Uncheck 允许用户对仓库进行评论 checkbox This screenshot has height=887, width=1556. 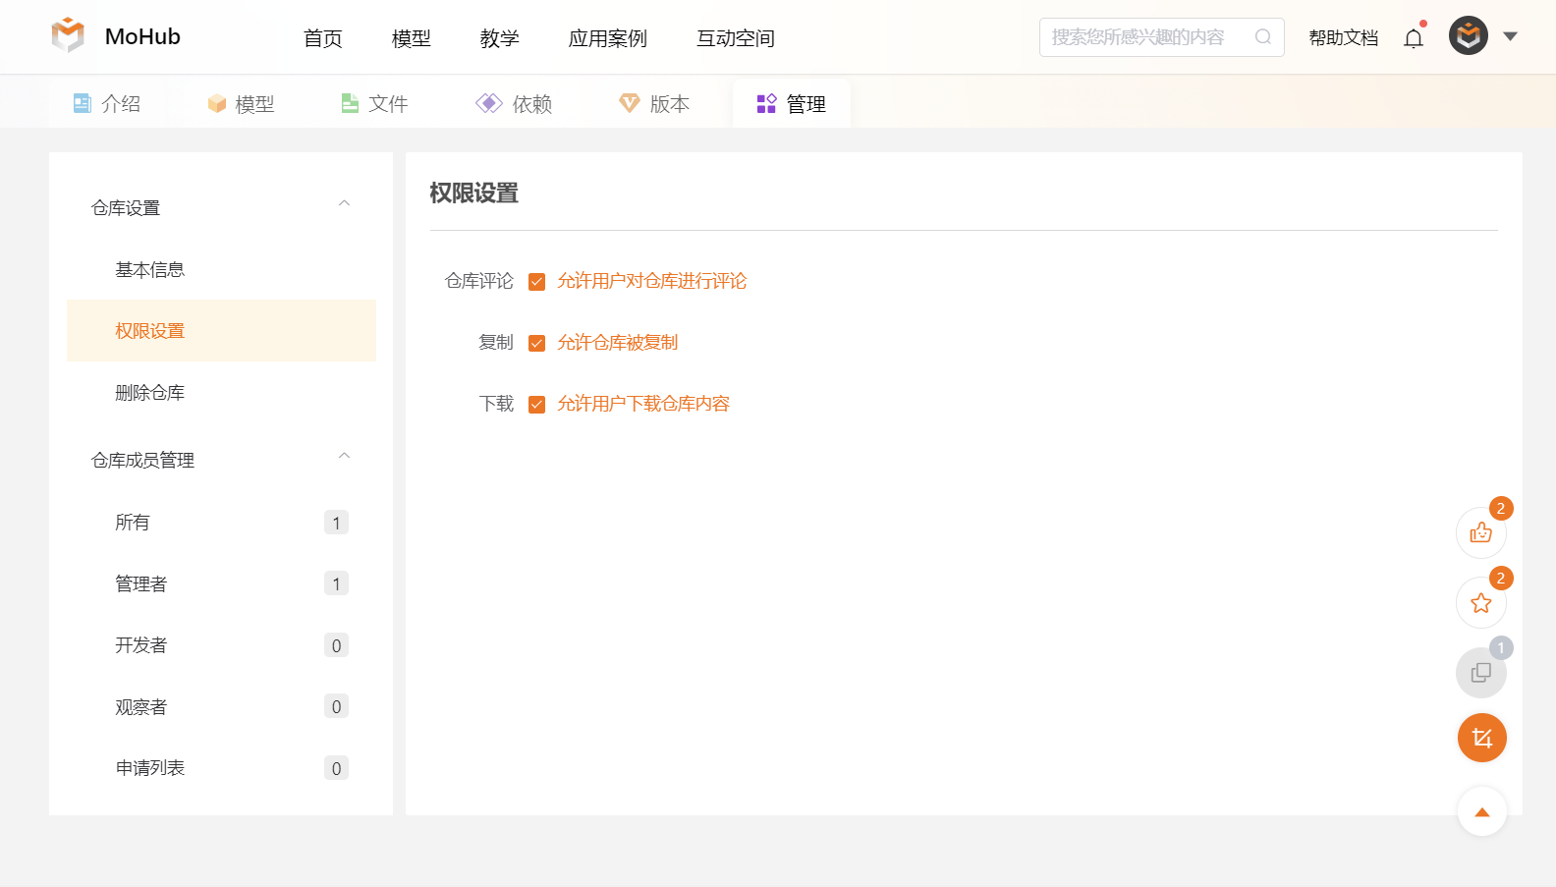[537, 282]
